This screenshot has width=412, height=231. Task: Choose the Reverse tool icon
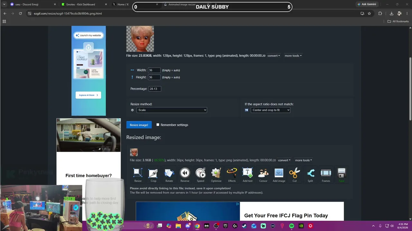coord(185,175)
